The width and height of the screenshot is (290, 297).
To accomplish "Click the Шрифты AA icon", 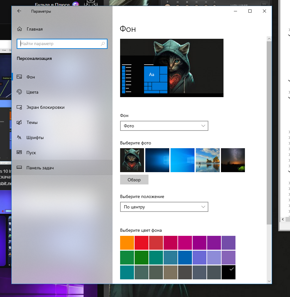I will [19, 137].
